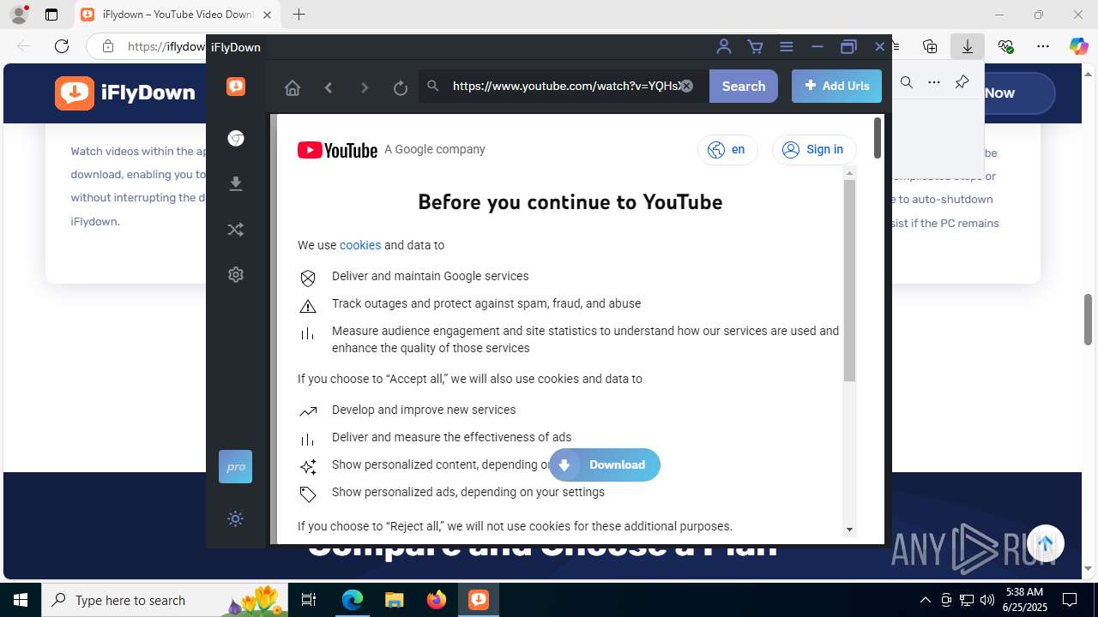Select the iFlyDown logo sidebar icon
The width and height of the screenshot is (1098, 617).
tap(236, 87)
